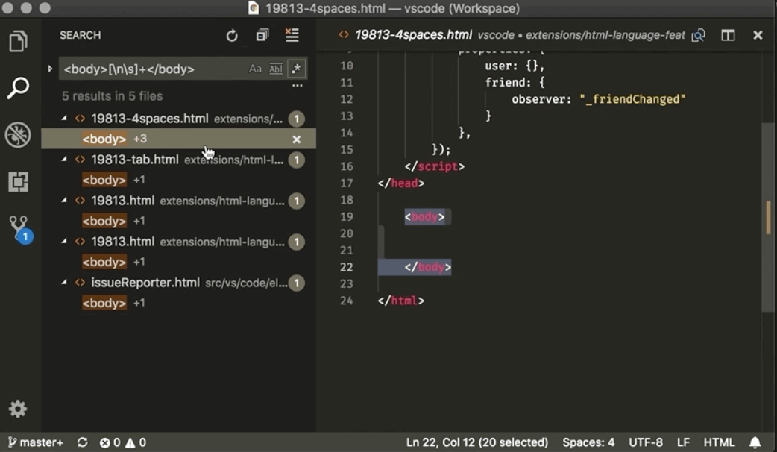
Task: Refresh the search results
Action: [232, 36]
